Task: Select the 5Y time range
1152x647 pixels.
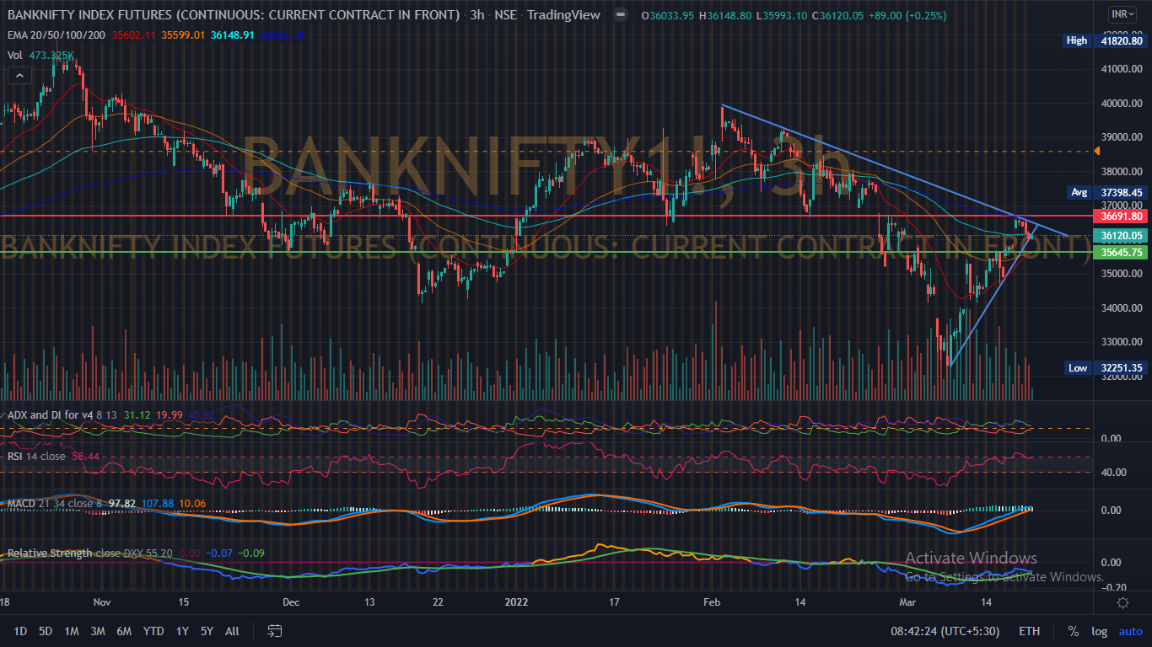Action: coord(207,631)
